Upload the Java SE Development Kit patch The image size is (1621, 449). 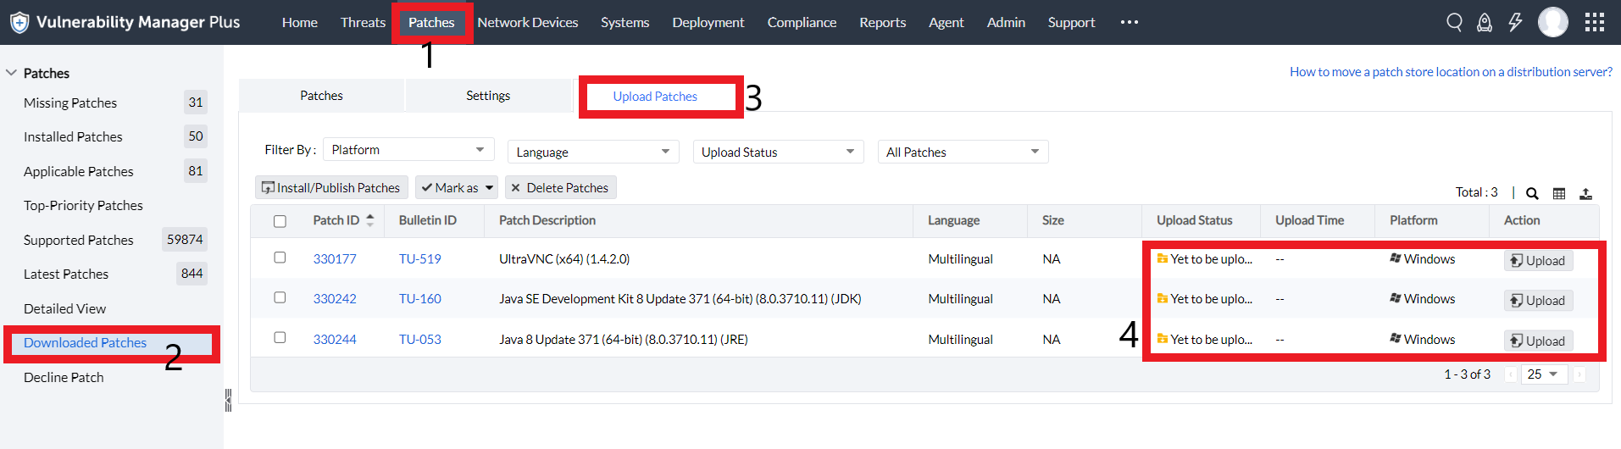[x=1538, y=300]
